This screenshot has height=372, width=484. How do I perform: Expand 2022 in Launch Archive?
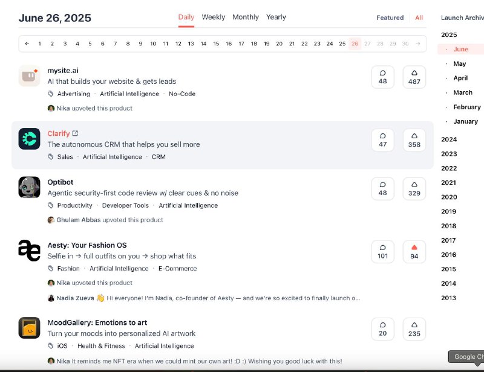click(449, 168)
